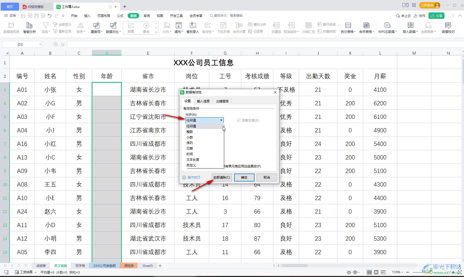This screenshot has width=464, height=277.
Task: Choose 自定义 from the allow list
Action: coord(204,165)
